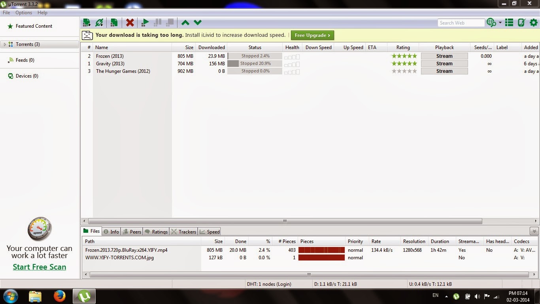Click the speedometer ad image
The image size is (540, 304).
pos(39,229)
